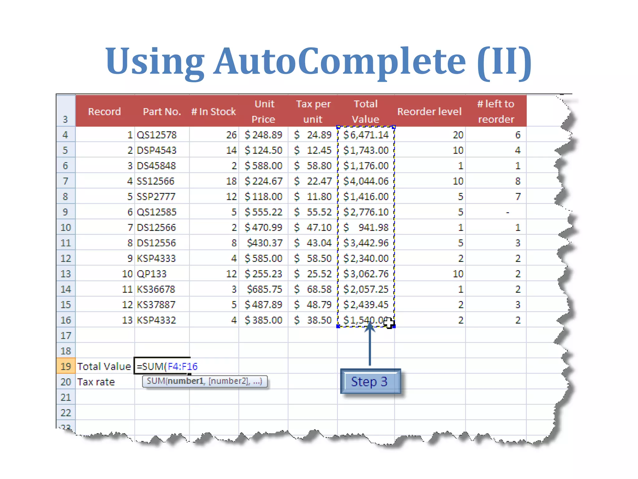638x479 pixels.
Task: Click the Total Value label in row 19
Action: 104,366
